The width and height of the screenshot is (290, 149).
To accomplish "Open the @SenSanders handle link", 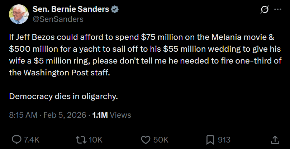I will 58,19.
